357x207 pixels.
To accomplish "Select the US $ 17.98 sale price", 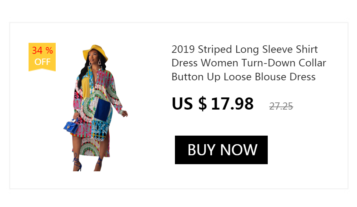I will point(213,104).
